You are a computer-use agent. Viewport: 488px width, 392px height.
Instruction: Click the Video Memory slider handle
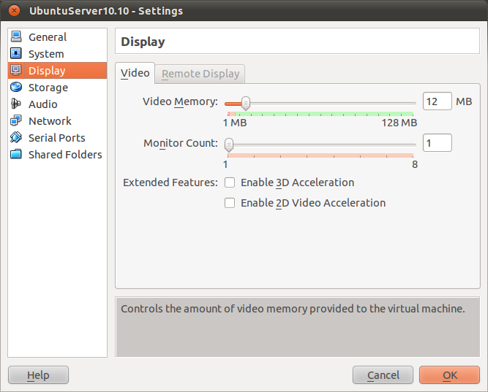point(246,103)
